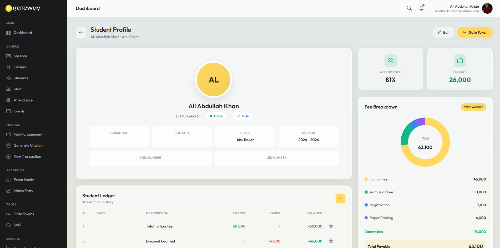Click the gateway logo
500x248 pixels.
pyautogui.click(x=23, y=8)
